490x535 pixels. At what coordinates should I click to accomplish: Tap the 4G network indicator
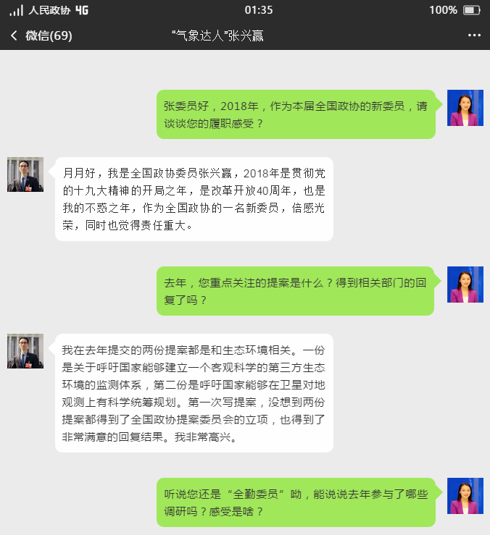(x=82, y=10)
